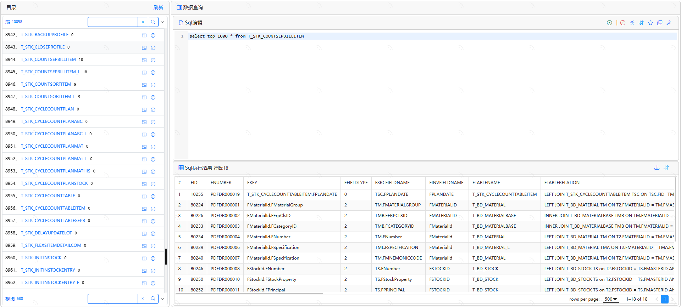
Task: Open table view icon for T_STK_COUNTSEPBILLITEM
Action: pos(144,60)
